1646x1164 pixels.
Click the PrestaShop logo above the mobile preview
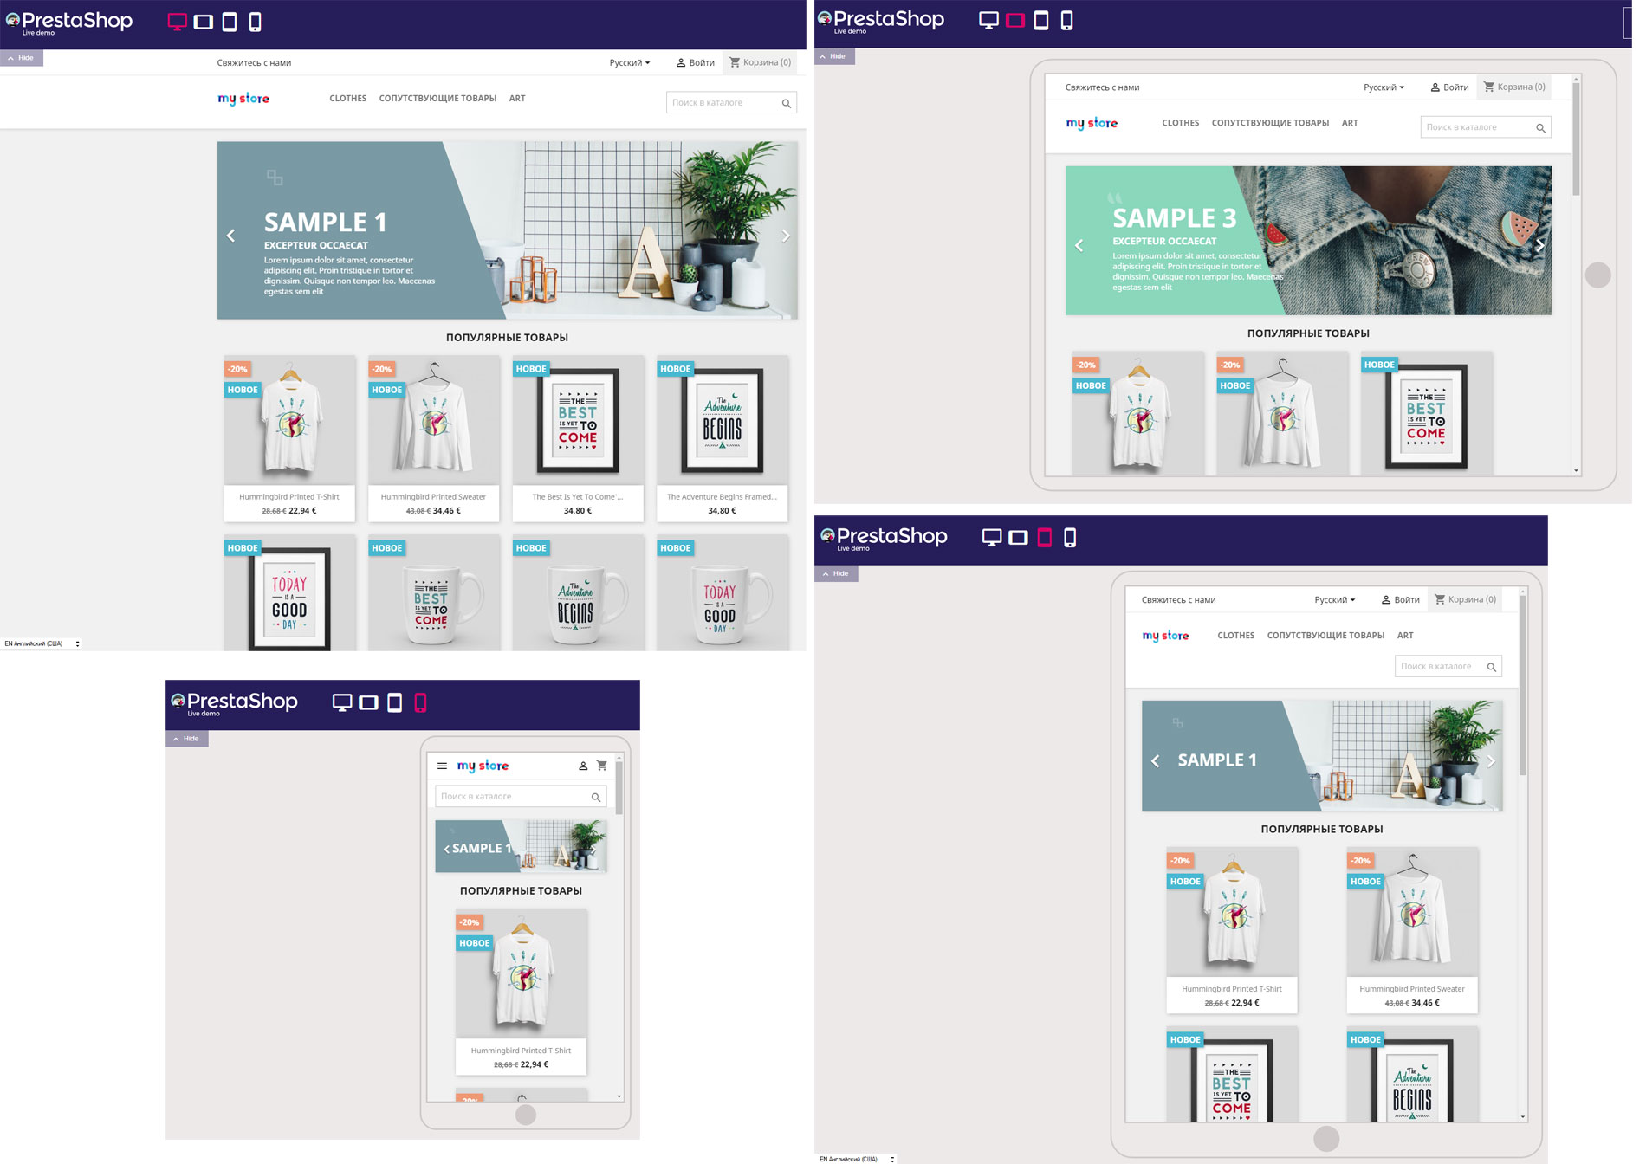tap(235, 702)
